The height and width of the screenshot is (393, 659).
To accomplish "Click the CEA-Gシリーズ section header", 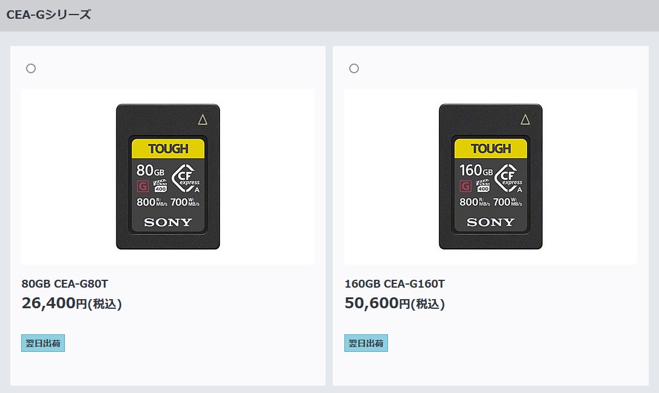I will (49, 15).
